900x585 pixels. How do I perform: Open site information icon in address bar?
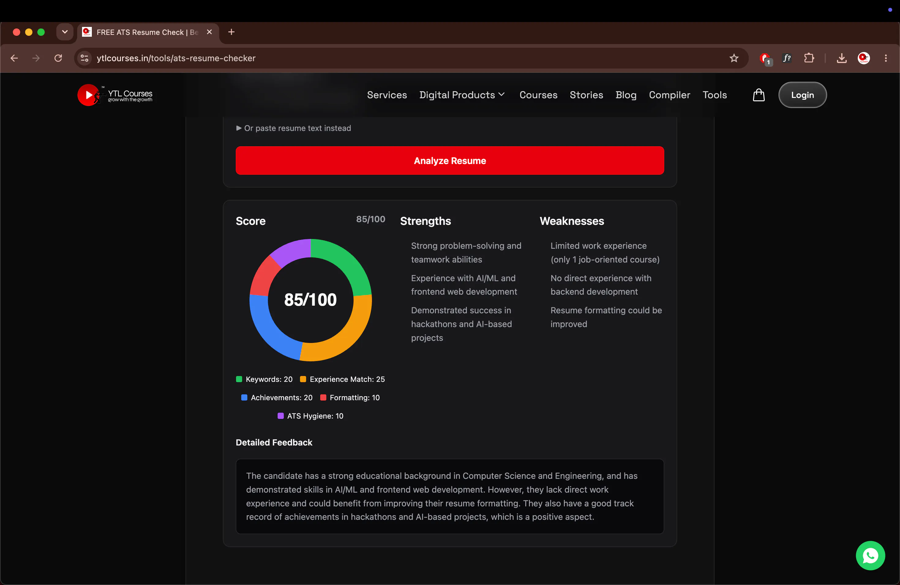[85, 58]
